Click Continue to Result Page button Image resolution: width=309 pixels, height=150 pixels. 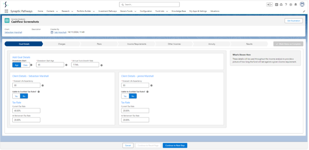coord(148,146)
